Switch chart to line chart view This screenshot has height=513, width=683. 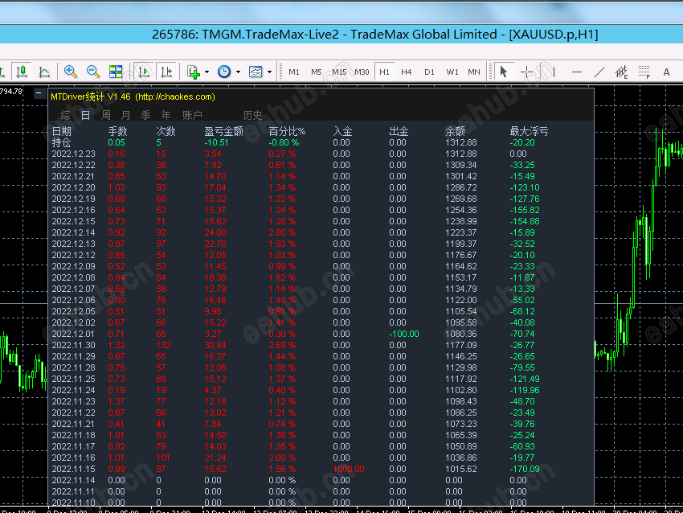44,71
